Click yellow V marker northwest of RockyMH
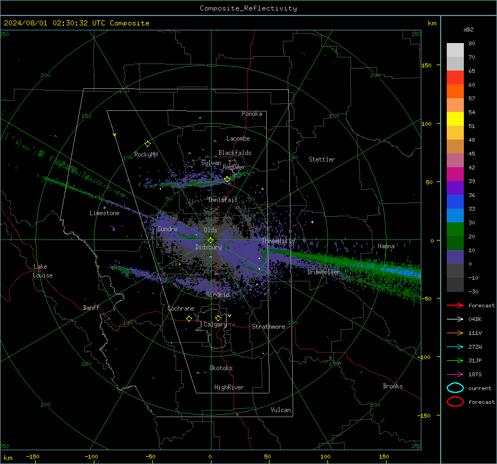The width and height of the screenshot is (497, 464). [115, 135]
